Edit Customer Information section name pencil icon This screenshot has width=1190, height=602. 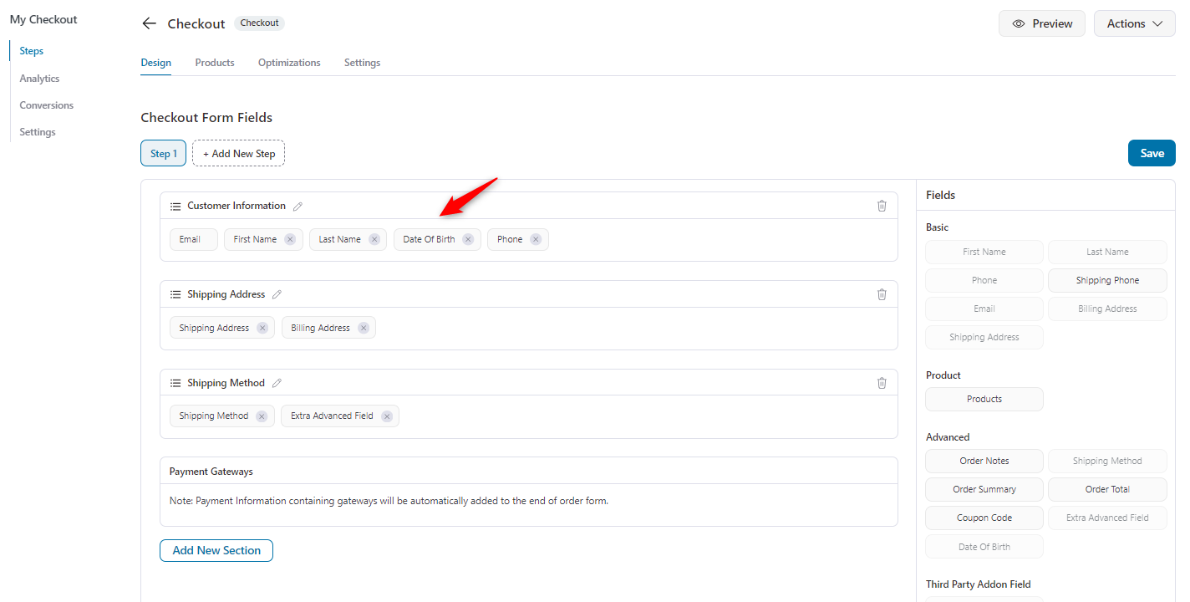298,206
